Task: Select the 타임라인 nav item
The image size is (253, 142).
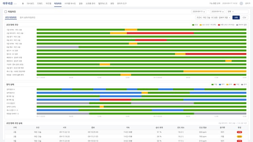Action: pyautogui.click(x=58, y=4)
